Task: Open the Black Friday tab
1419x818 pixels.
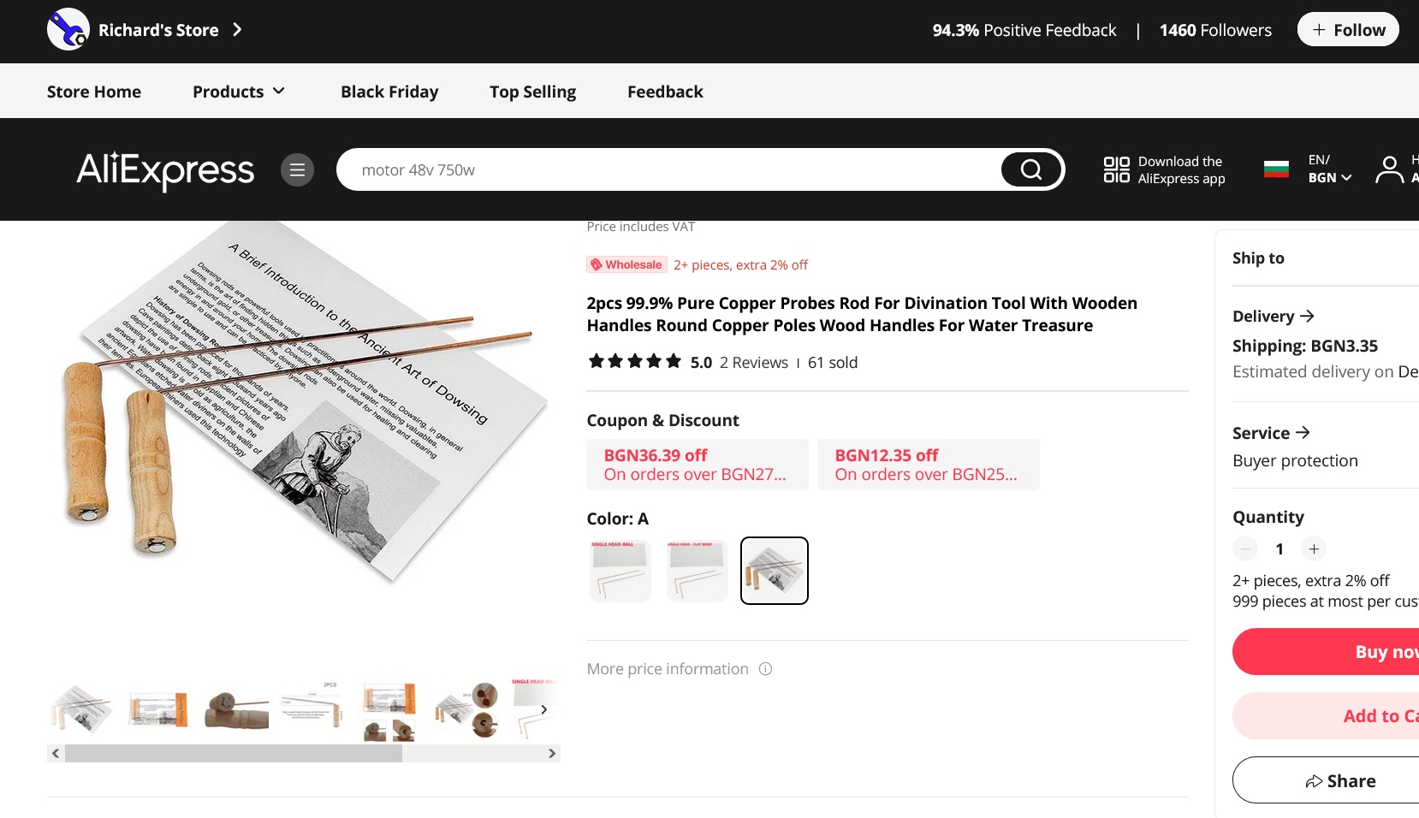Action: pos(389,92)
